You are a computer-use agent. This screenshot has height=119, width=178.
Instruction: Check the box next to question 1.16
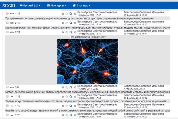pyautogui.click(x=7, y=96)
